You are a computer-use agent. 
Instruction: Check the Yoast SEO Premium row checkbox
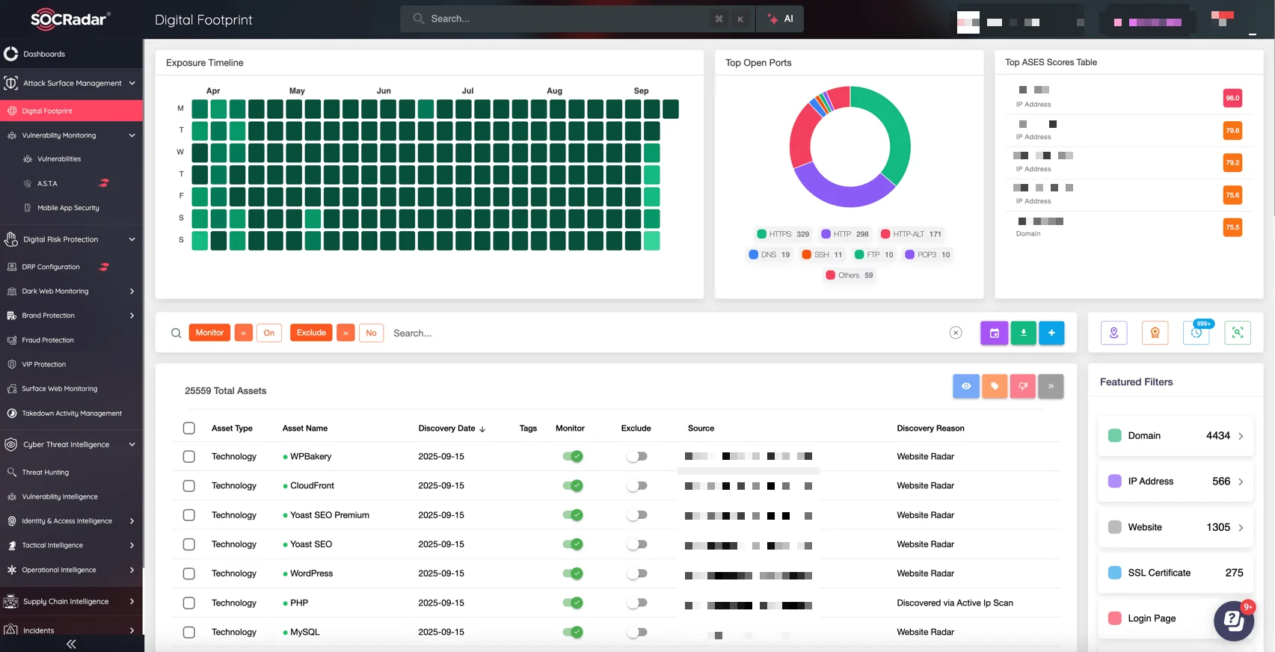coord(188,515)
